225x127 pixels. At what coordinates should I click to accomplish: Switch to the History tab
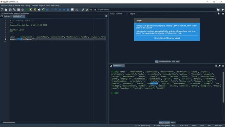[x=173, y=123]
